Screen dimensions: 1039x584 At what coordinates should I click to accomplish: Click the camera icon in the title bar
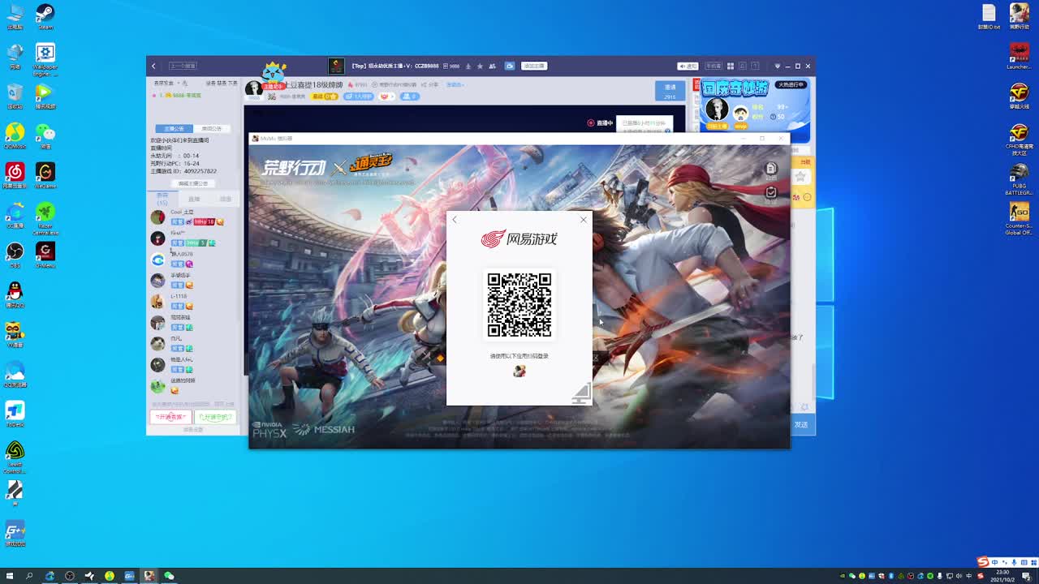point(510,66)
